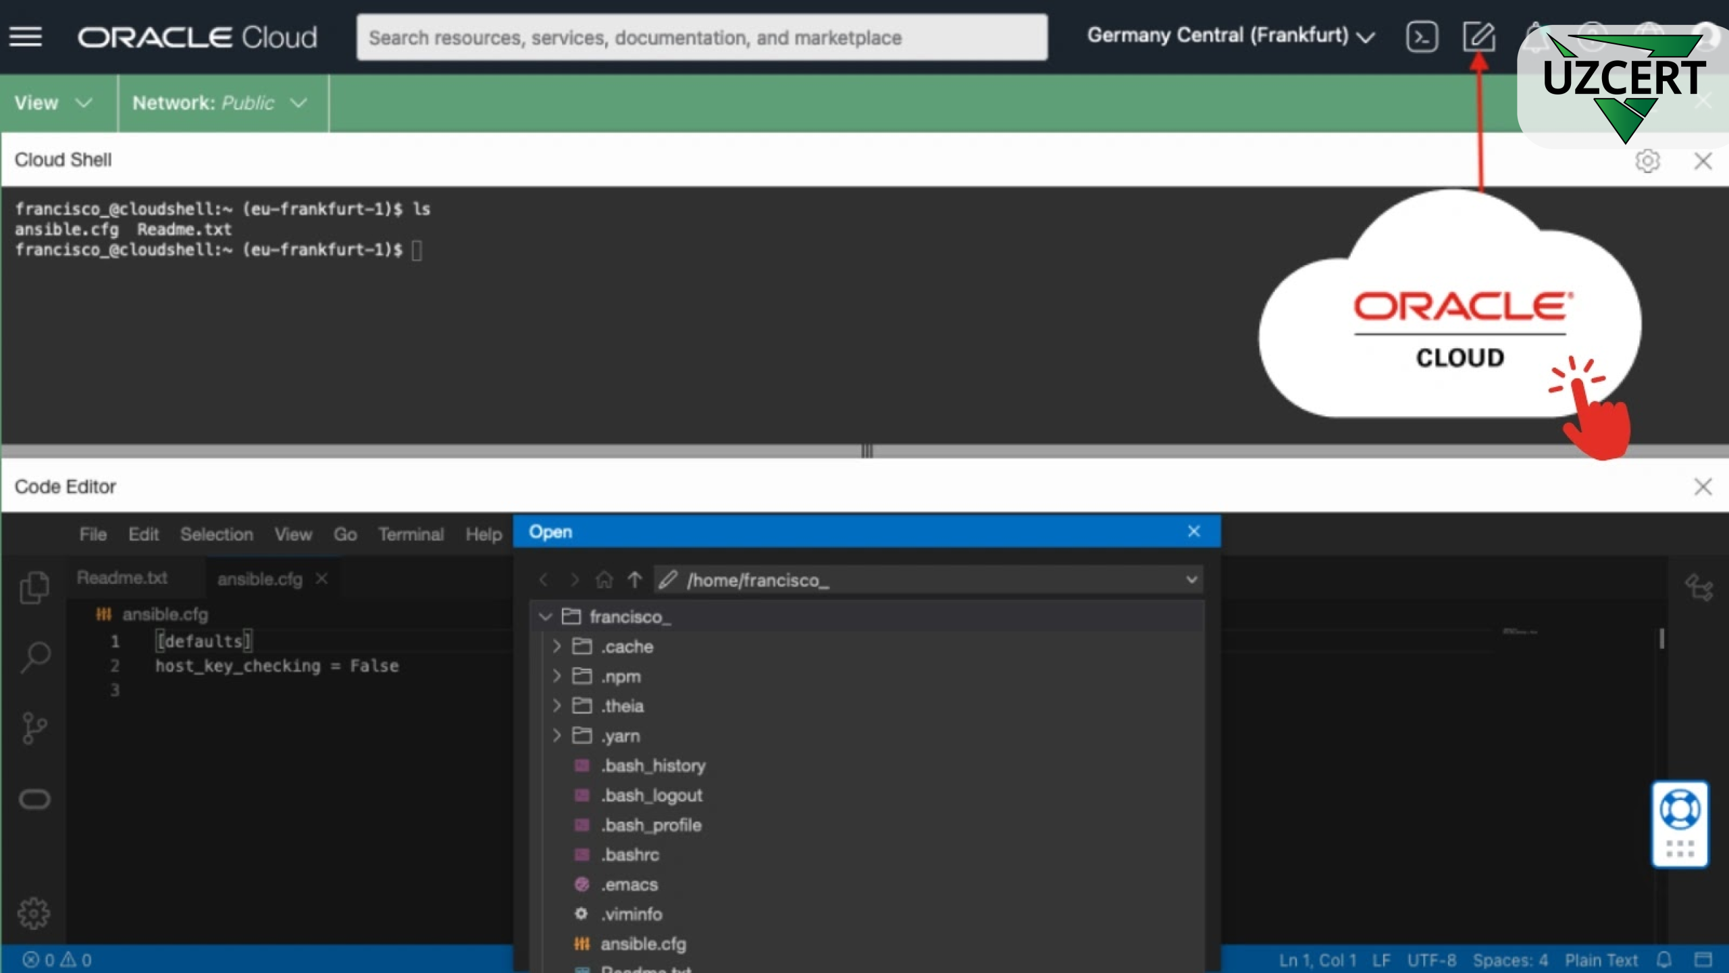Open Code Editor using the pencil icon
Viewport: 1729px width, 973px height.
tap(1478, 36)
